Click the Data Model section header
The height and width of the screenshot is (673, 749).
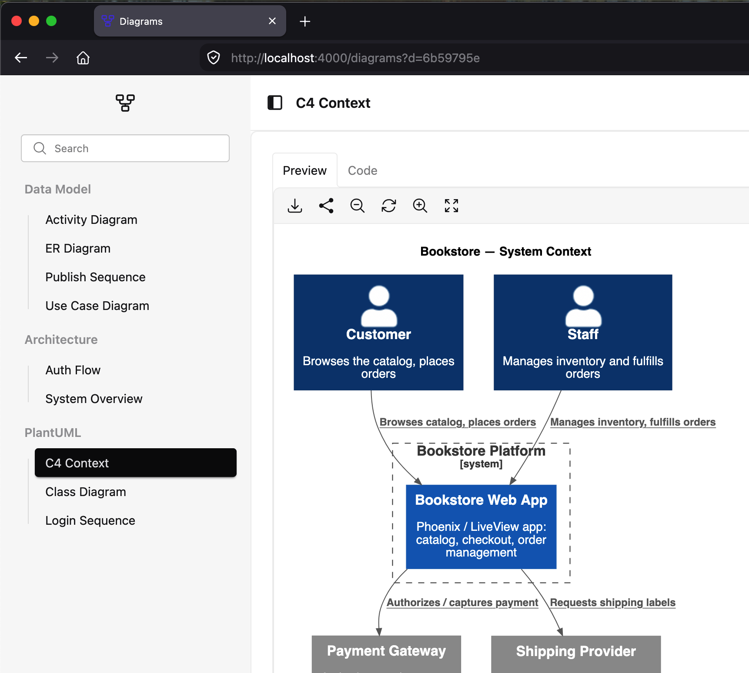pyautogui.click(x=57, y=189)
